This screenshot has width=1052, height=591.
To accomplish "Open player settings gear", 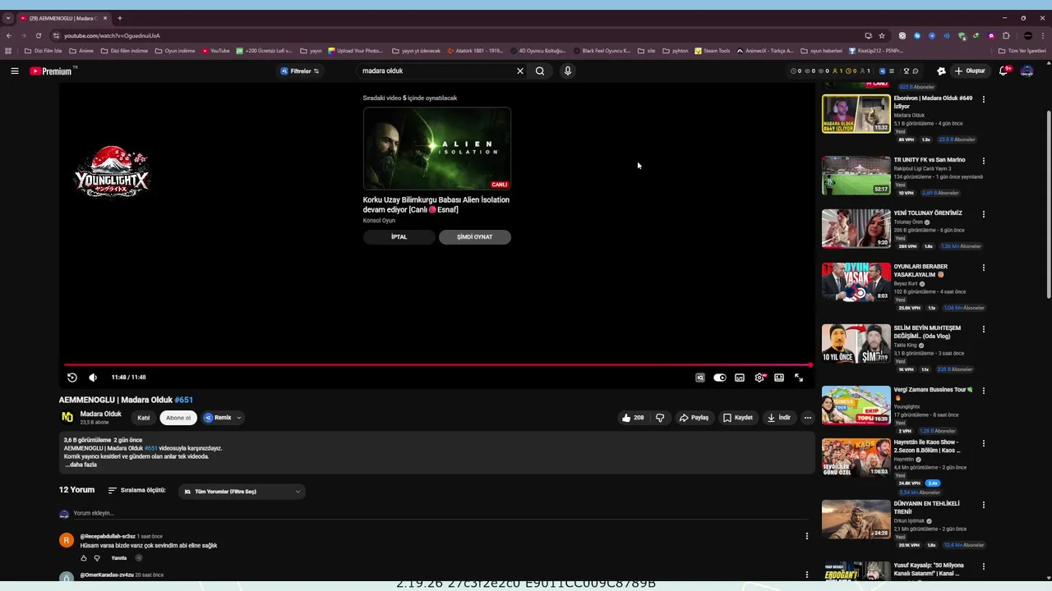I will tap(759, 378).
